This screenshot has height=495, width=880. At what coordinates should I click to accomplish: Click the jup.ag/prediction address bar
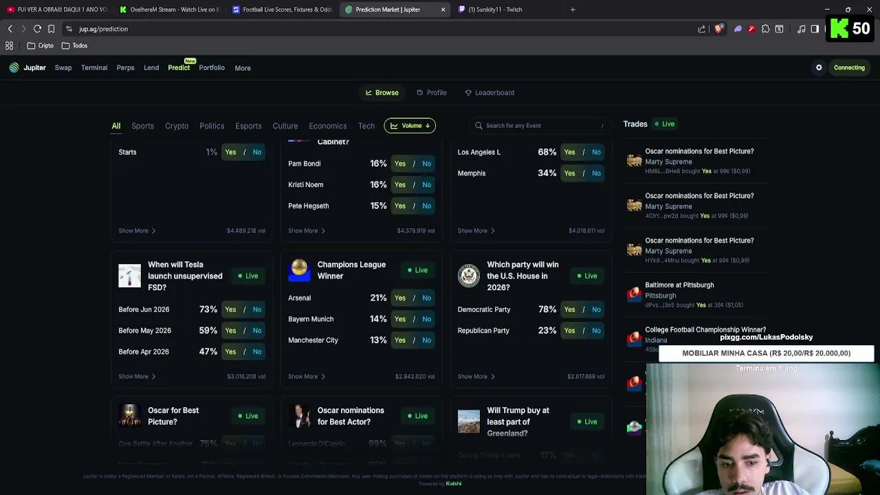[x=385, y=29]
